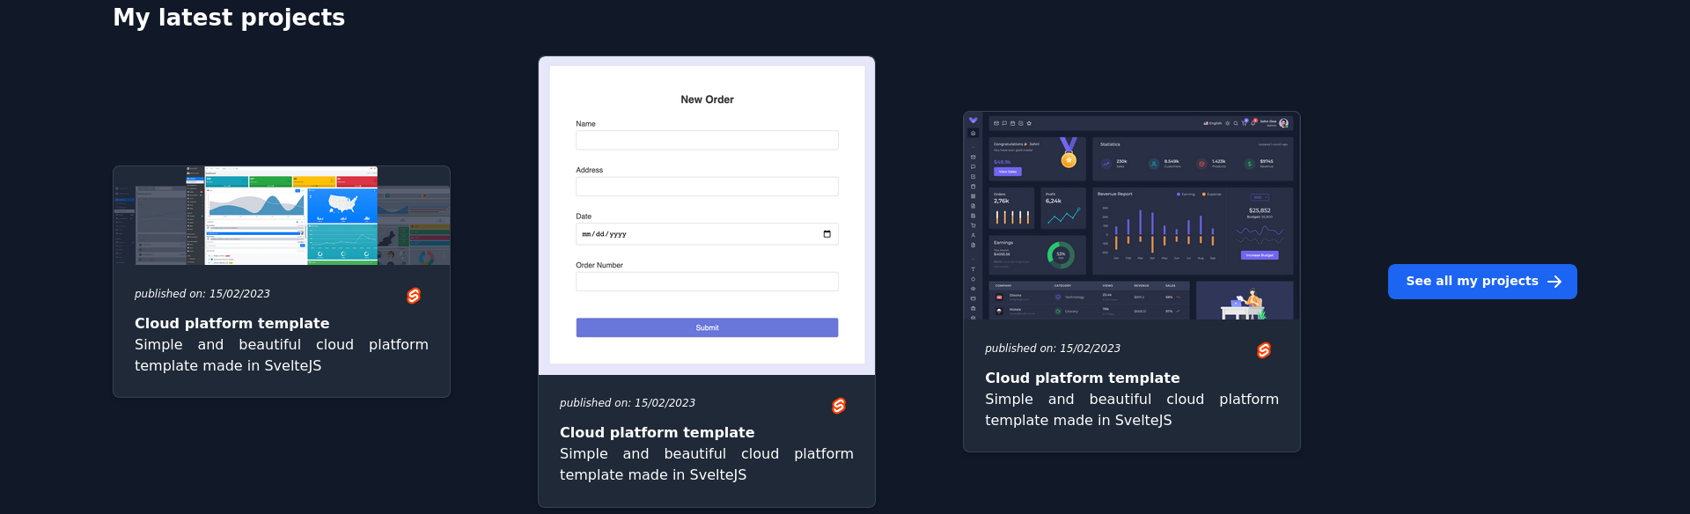Click the Svelte icon on the middle project card

tap(839, 406)
